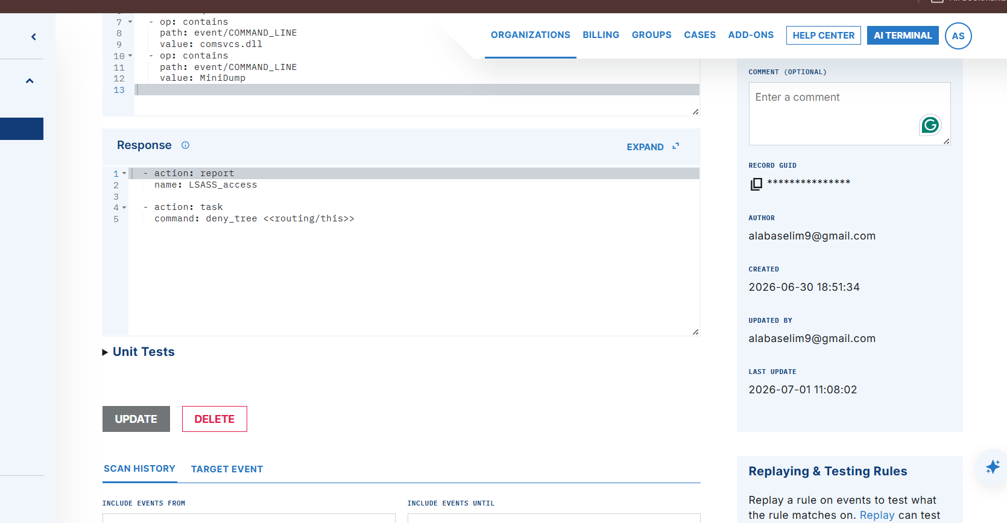
Task: Open Groups menu item
Action: click(652, 35)
